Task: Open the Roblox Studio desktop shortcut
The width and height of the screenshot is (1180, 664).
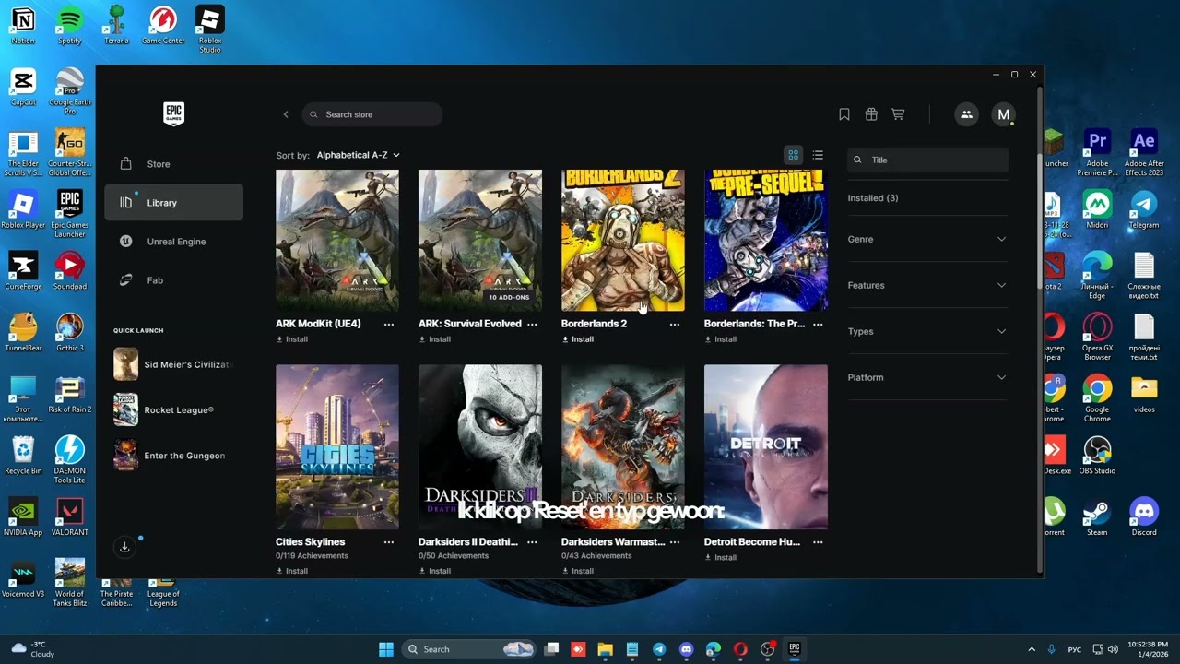Action: coord(210,30)
